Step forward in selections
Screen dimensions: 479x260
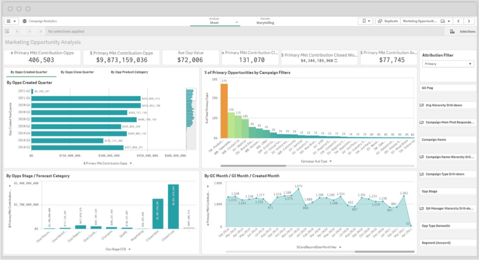coord(29,31)
